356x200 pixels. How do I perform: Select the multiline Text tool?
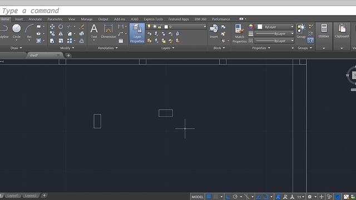coord(94,31)
